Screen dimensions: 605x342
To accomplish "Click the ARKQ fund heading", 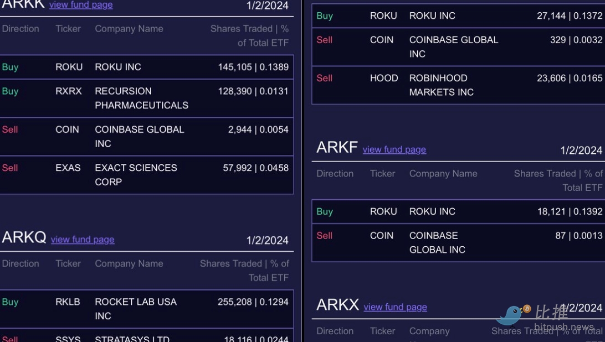I will tap(24, 237).
